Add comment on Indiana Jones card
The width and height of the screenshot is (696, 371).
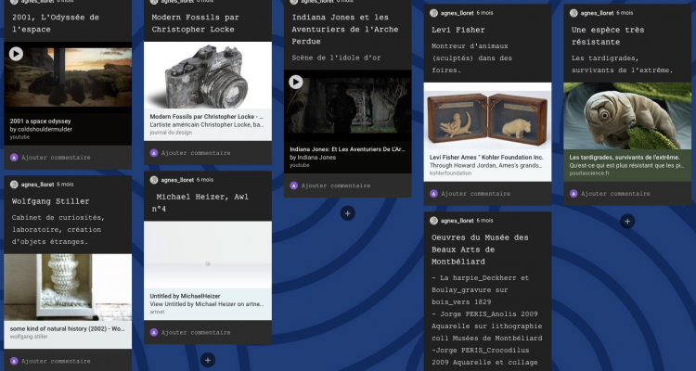(x=336, y=185)
